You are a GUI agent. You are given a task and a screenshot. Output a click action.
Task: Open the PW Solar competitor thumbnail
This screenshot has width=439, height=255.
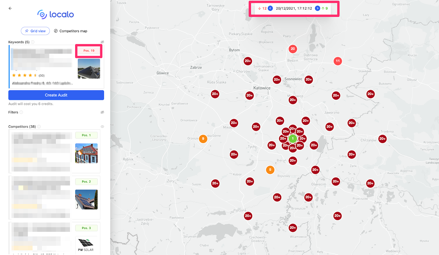pos(86,245)
